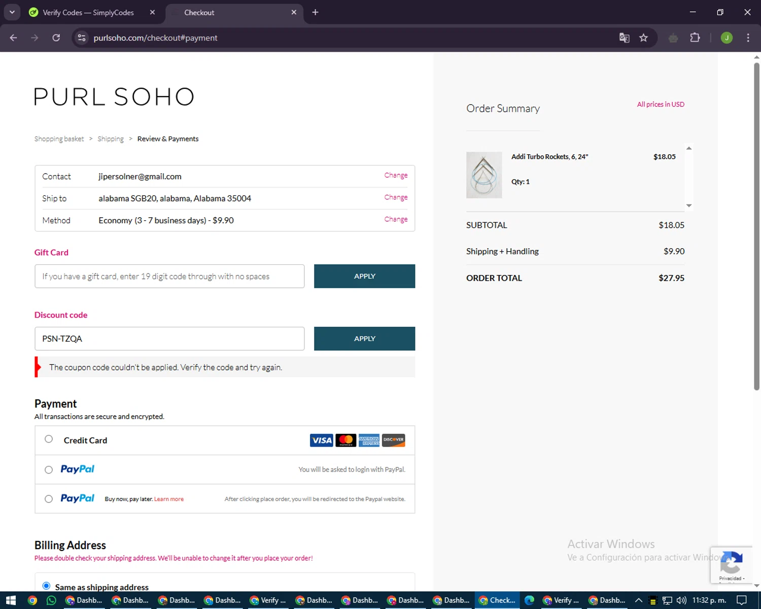Click the Mastercard logo
The width and height of the screenshot is (761, 609).
tap(346, 440)
